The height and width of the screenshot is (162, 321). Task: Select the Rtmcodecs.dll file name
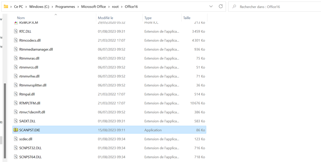[x=30, y=40]
